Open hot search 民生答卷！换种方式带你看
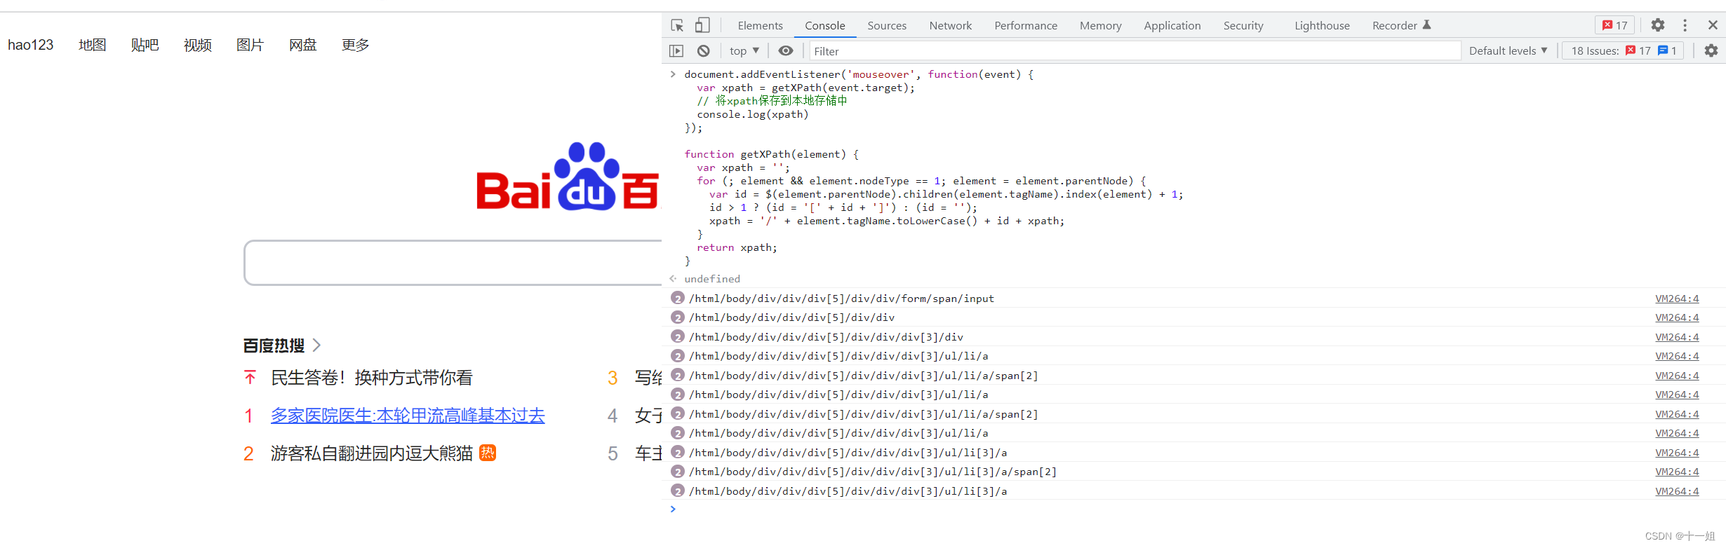Viewport: 1726px width, 548px height. tap(371, 378)
